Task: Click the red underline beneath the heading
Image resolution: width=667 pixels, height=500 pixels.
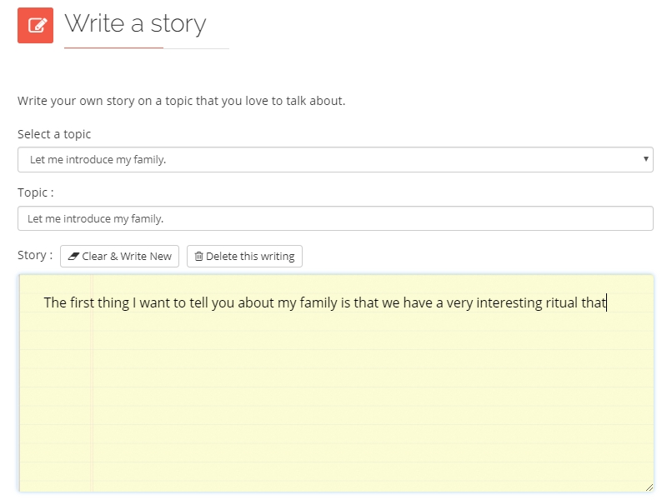Action: pyautogui.click(x=113, y=48)
